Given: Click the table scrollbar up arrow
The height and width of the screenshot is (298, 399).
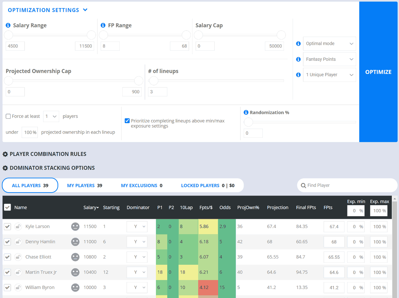Looking at the screenshot, I should [x=395, y=199].
